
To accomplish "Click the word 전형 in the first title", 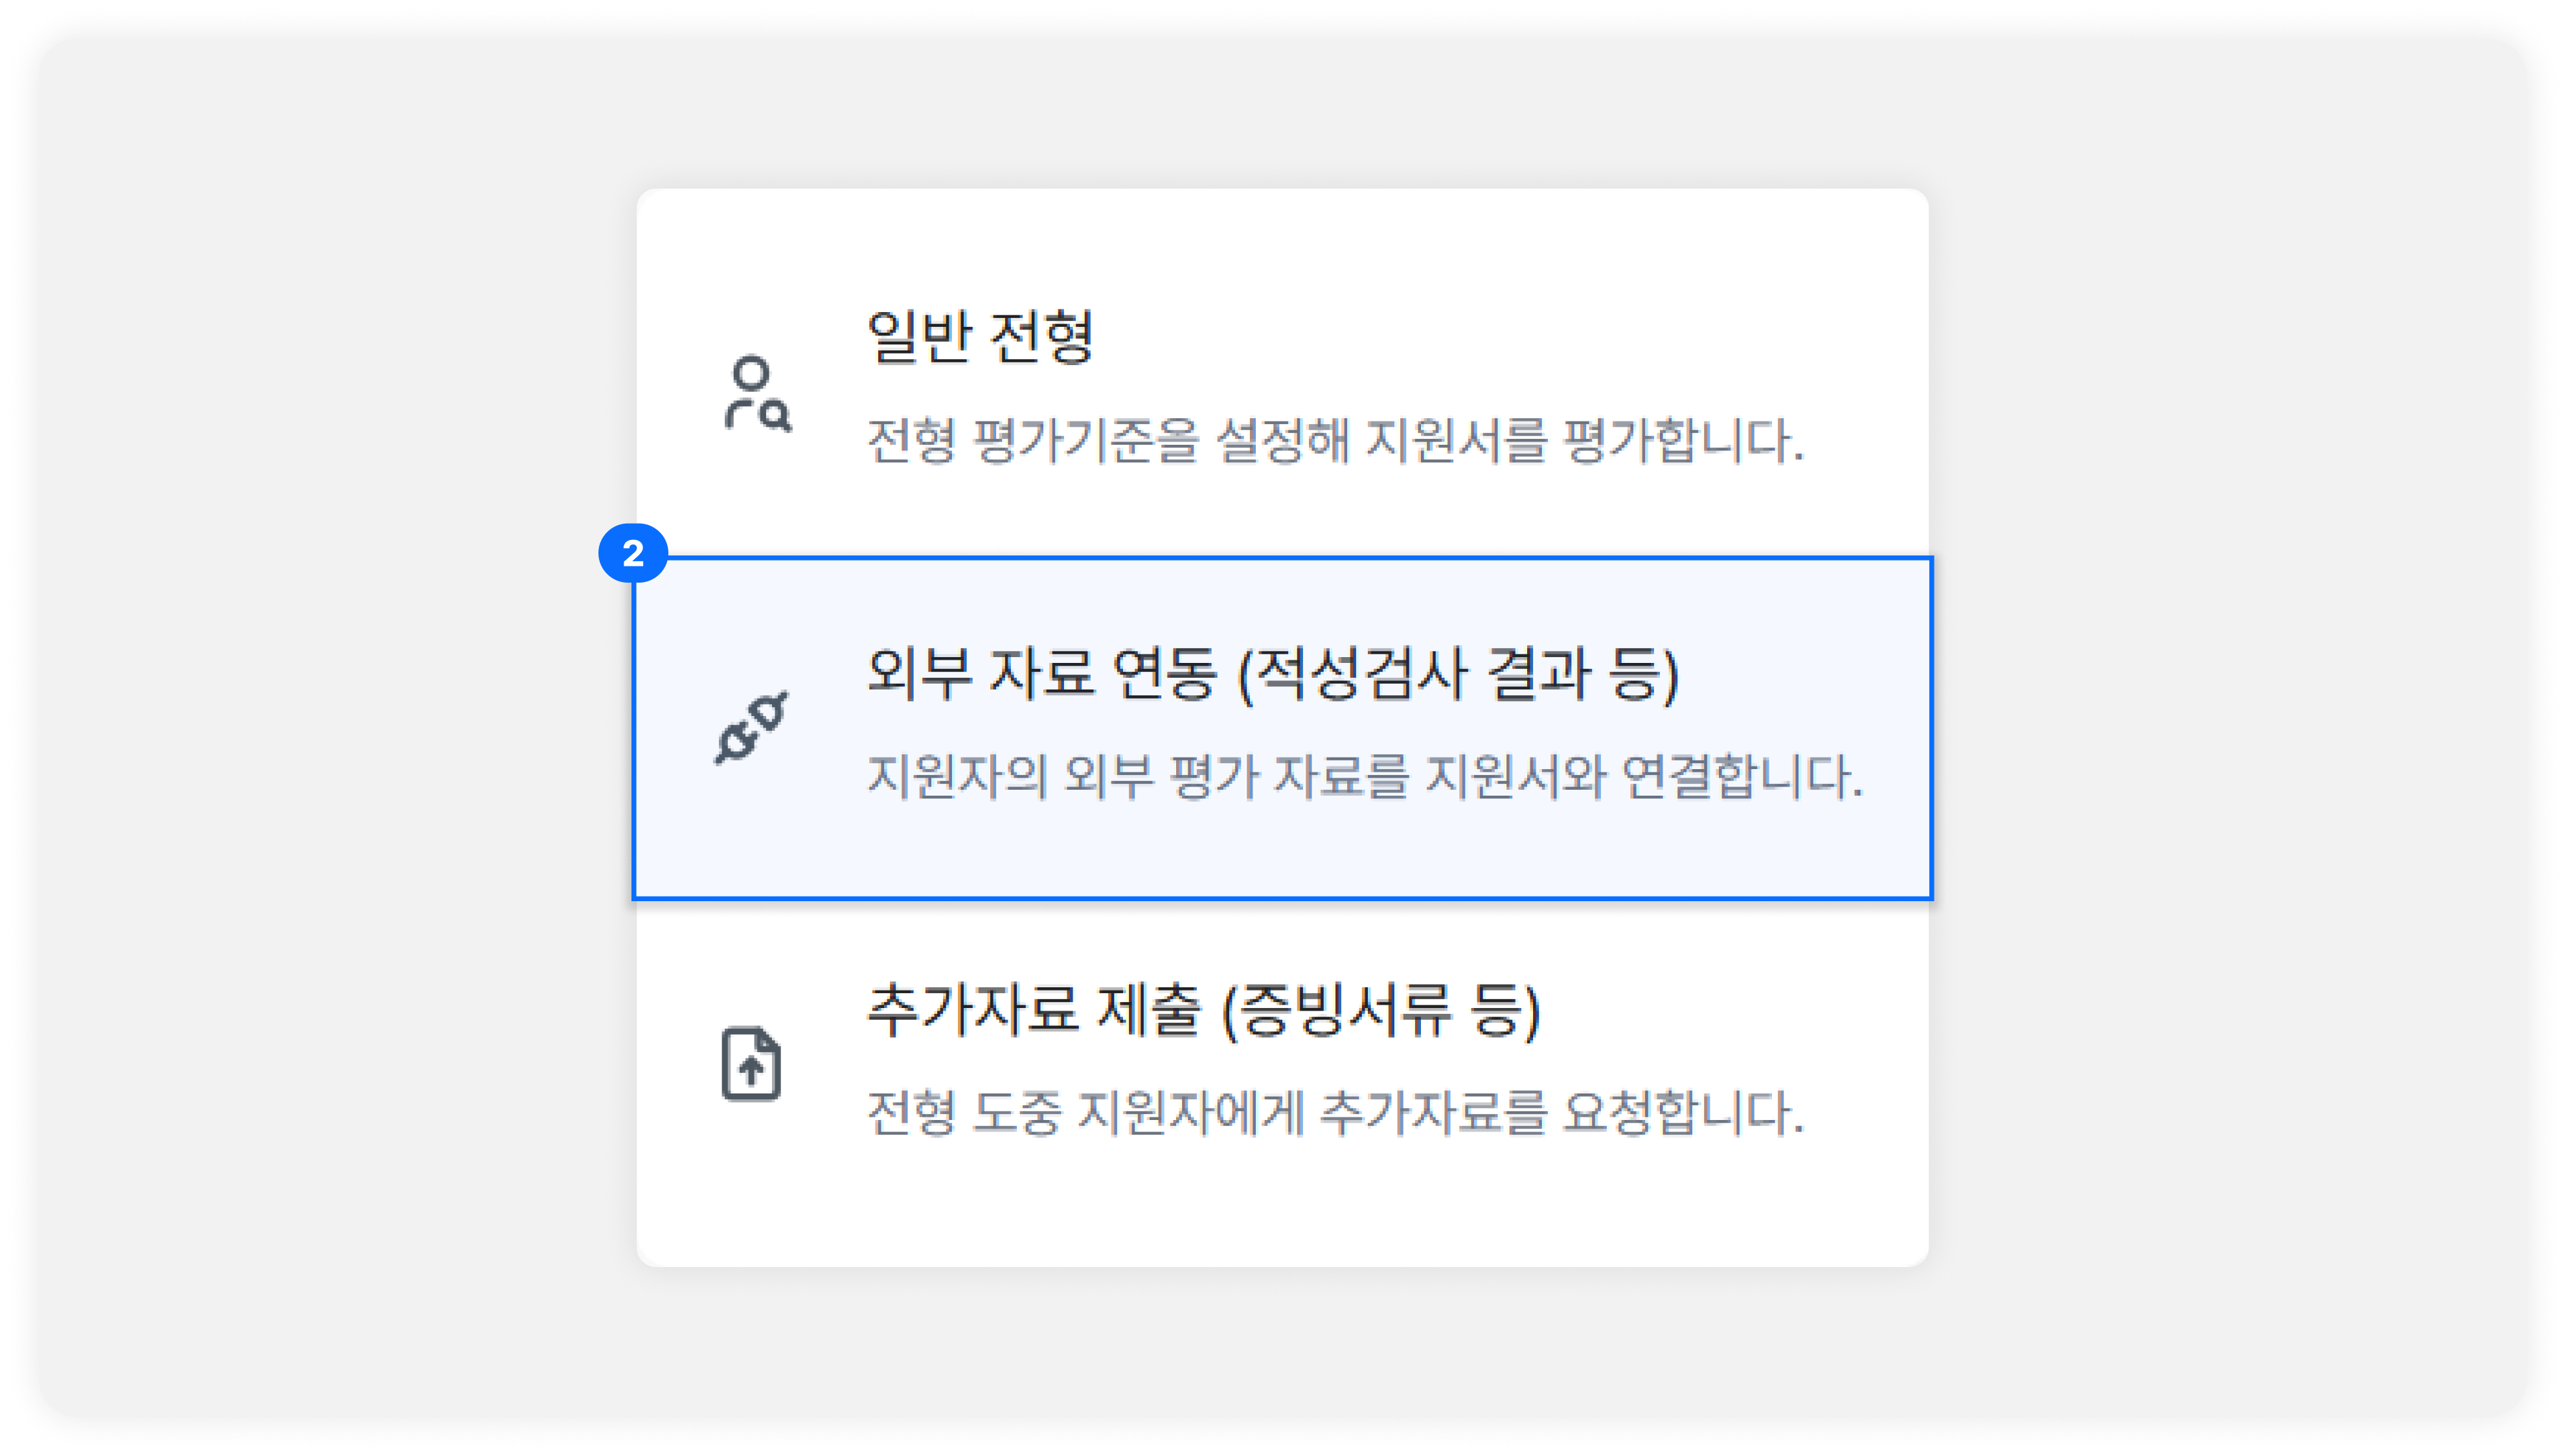I will pyautogui.click(x=1041, y=336).
